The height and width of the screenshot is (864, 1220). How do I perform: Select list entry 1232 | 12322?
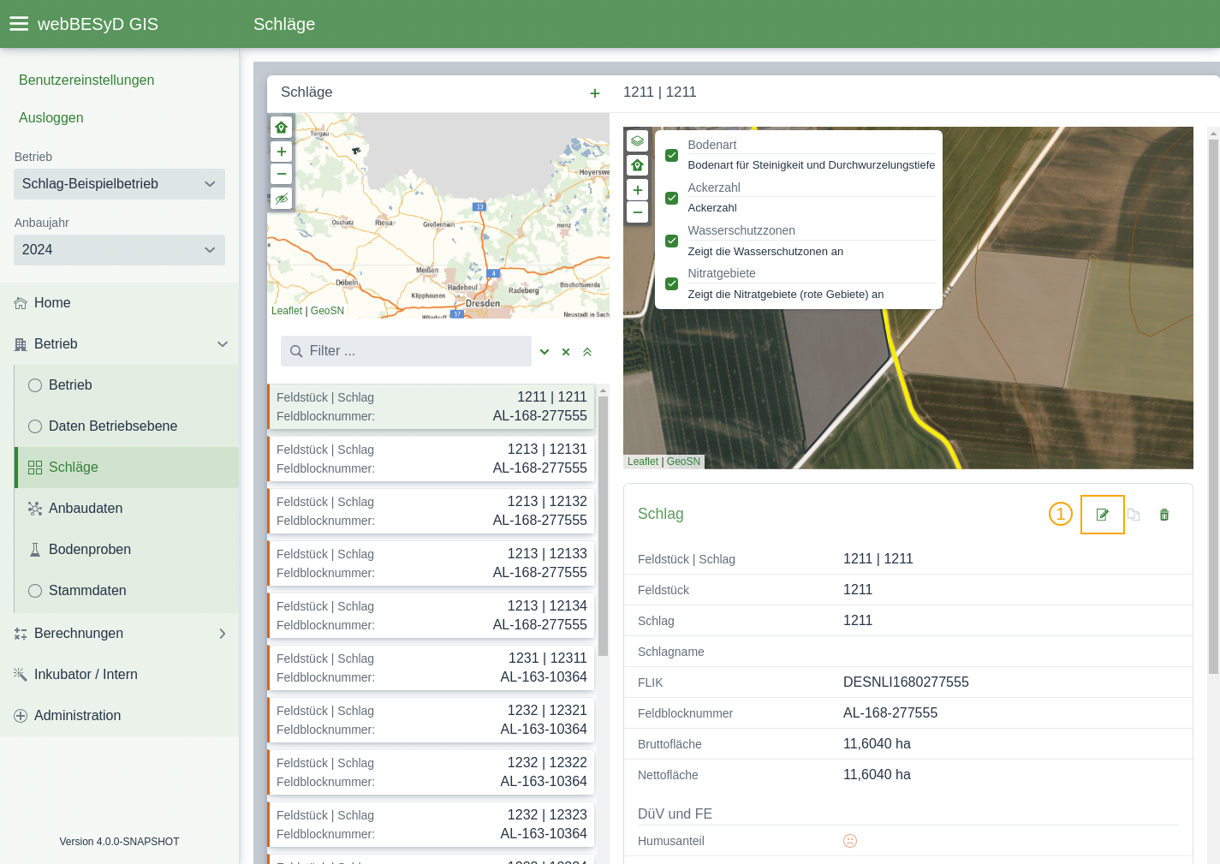click(x=431, y=772)
